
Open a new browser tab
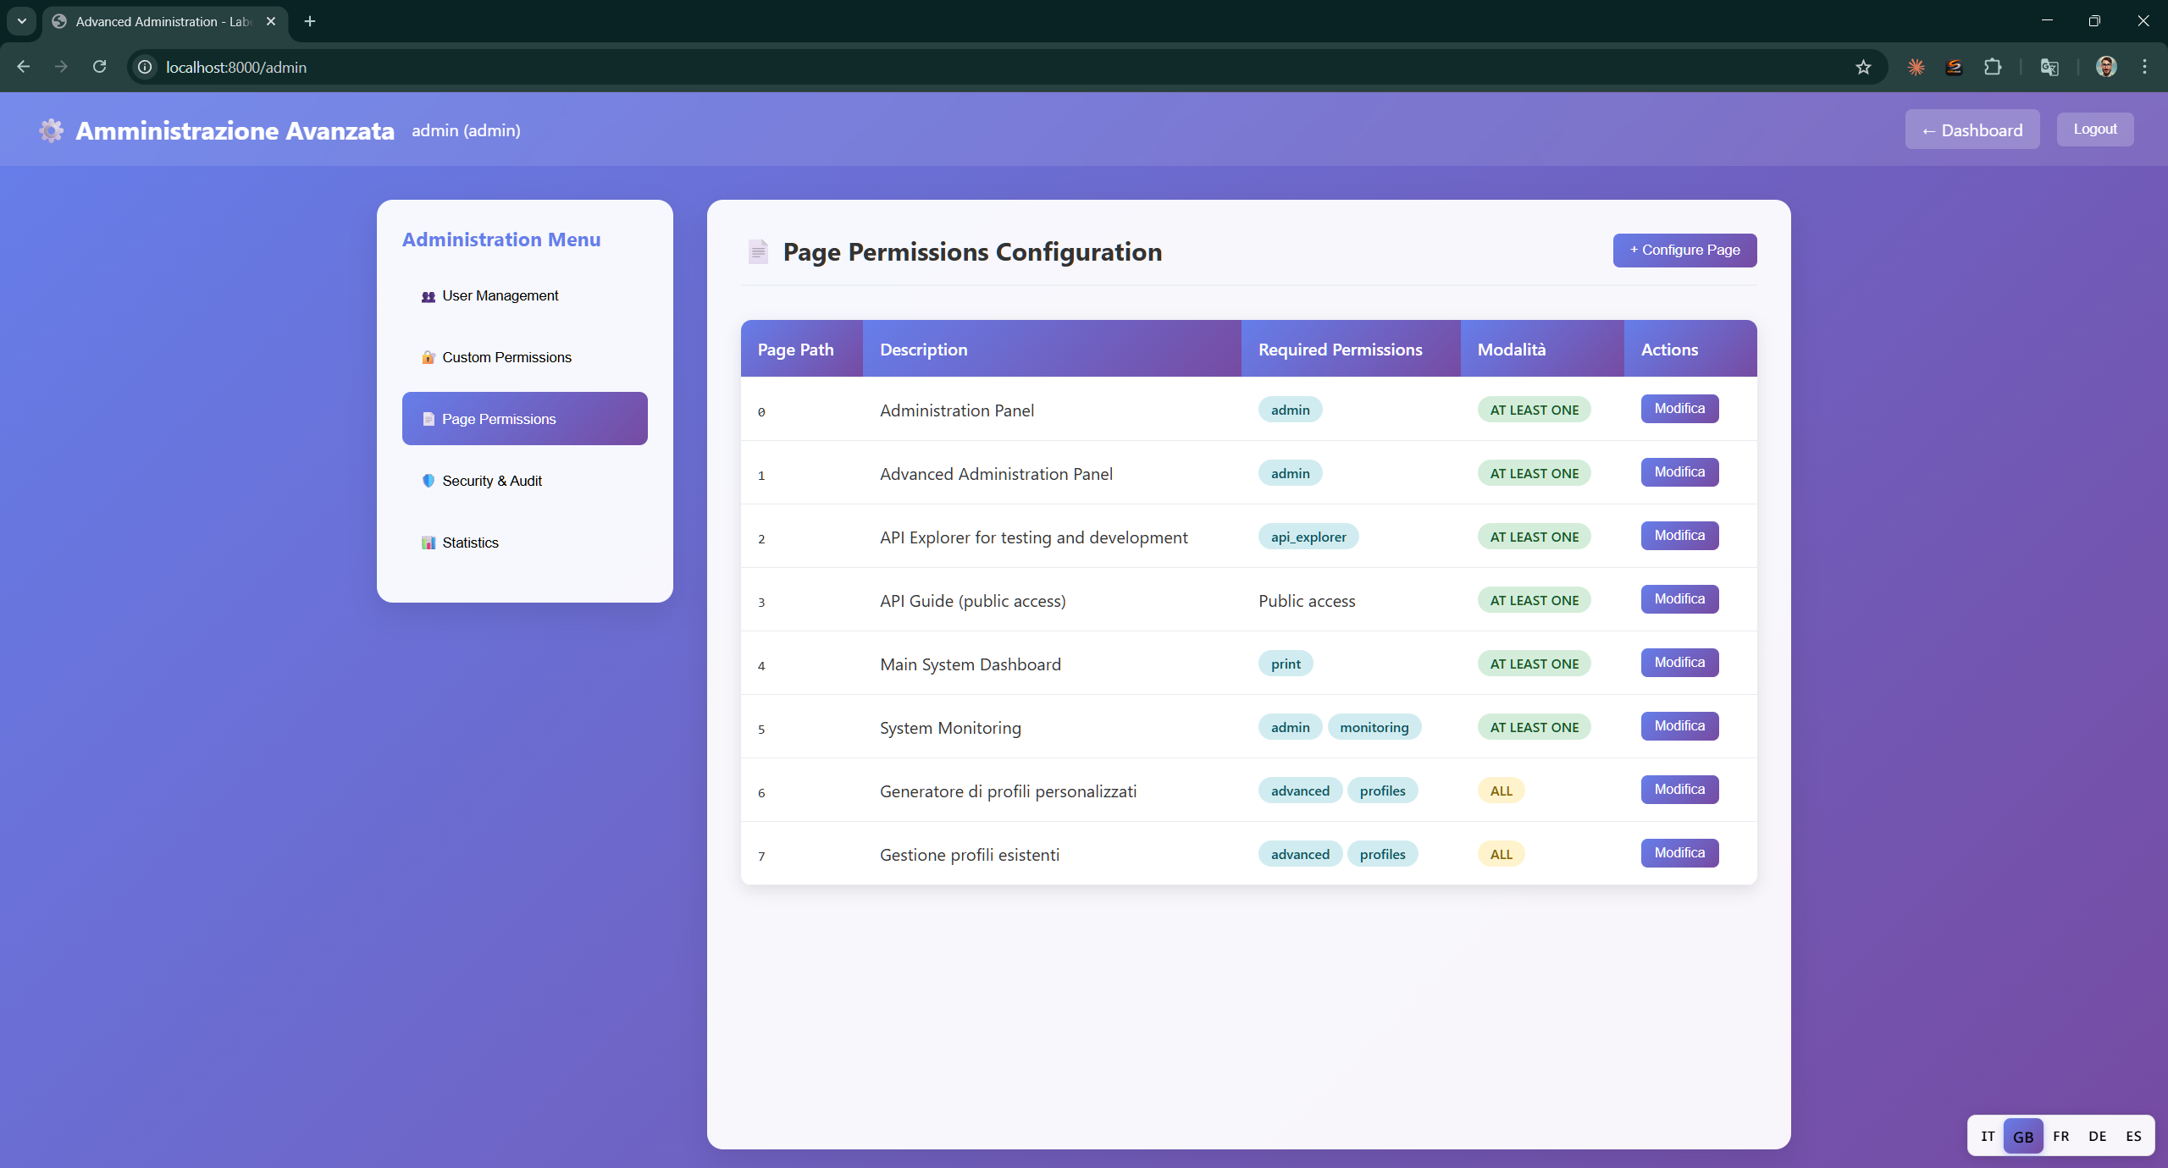click(310, 21)
